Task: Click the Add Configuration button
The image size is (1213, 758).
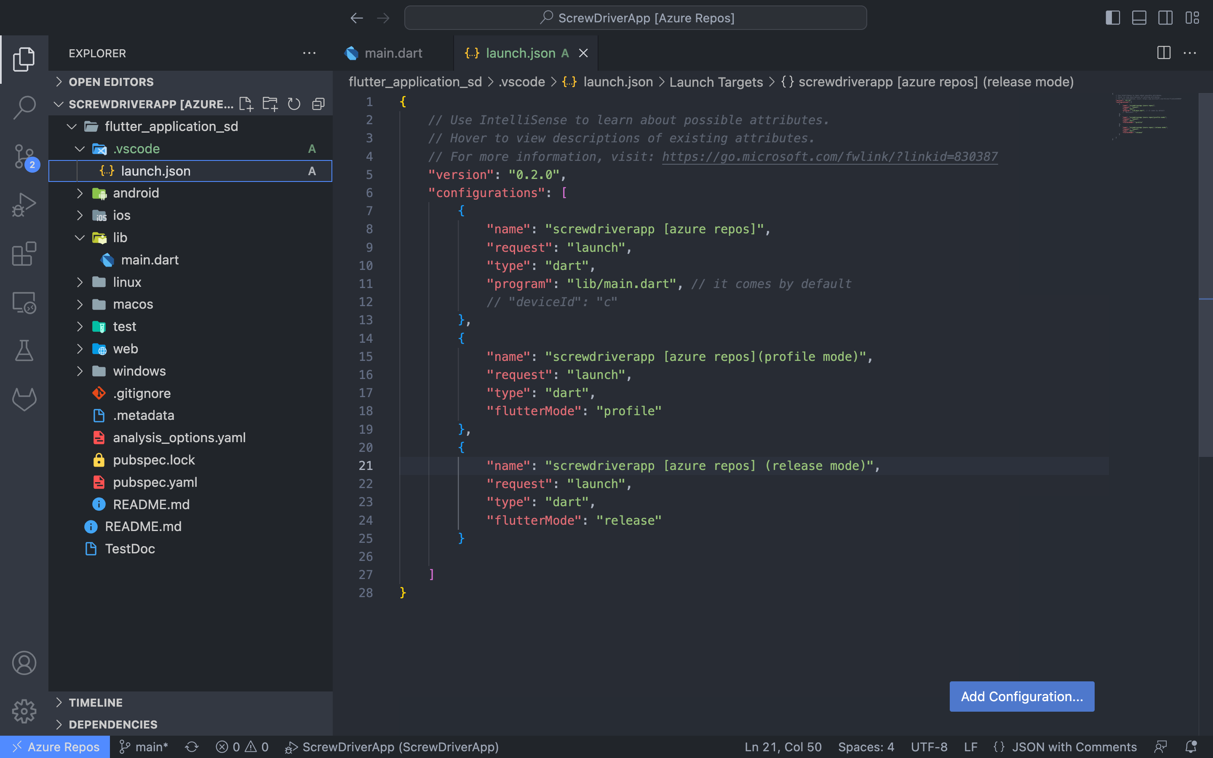Action: coord(1021,697)
